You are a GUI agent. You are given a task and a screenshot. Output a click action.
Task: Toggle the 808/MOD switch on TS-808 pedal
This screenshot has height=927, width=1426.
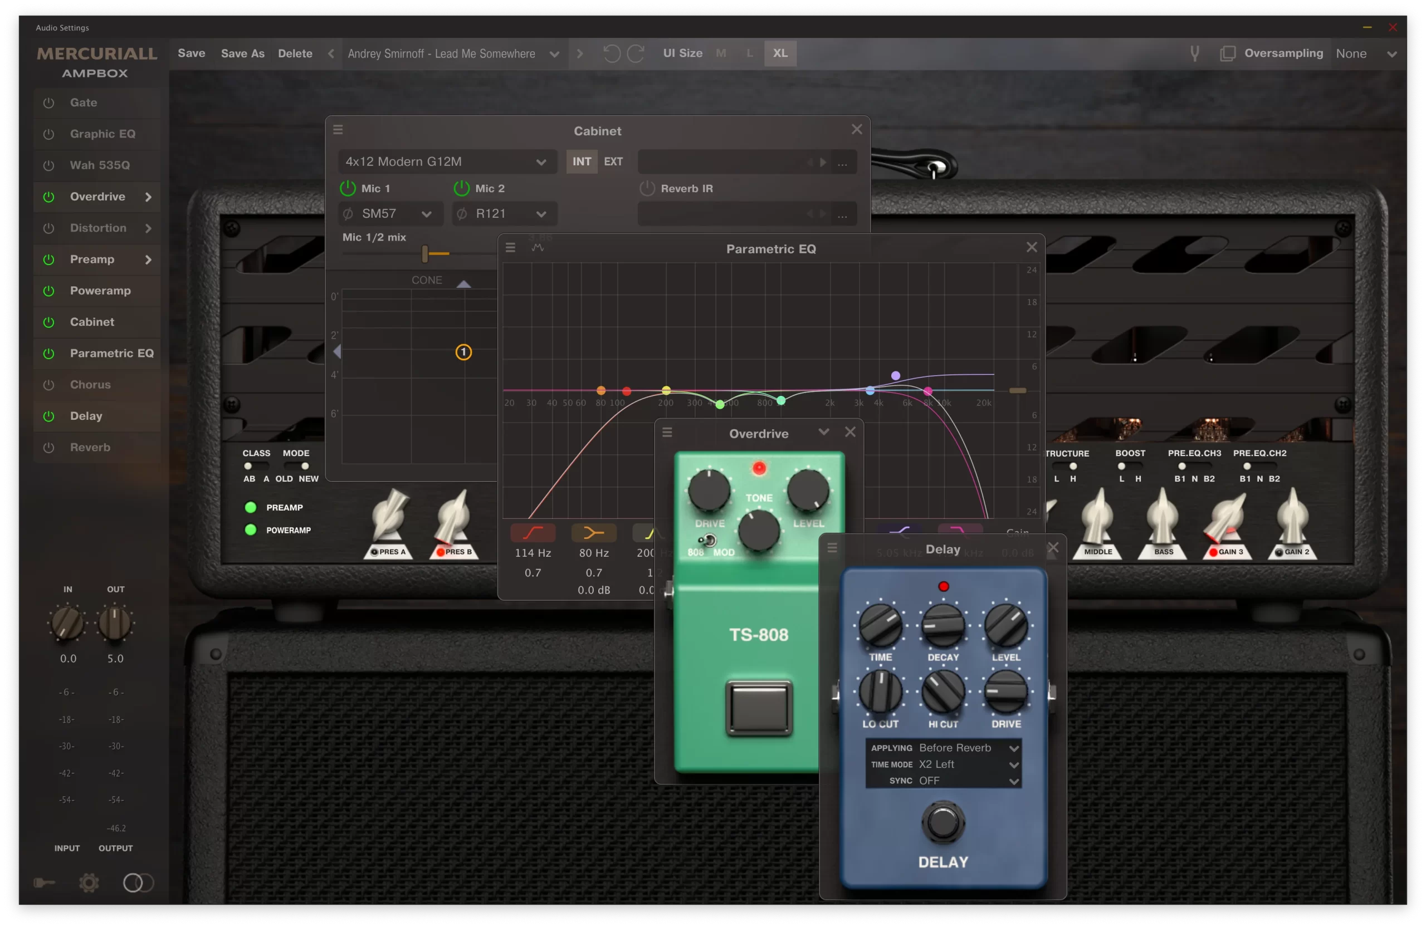click(708, 540)
